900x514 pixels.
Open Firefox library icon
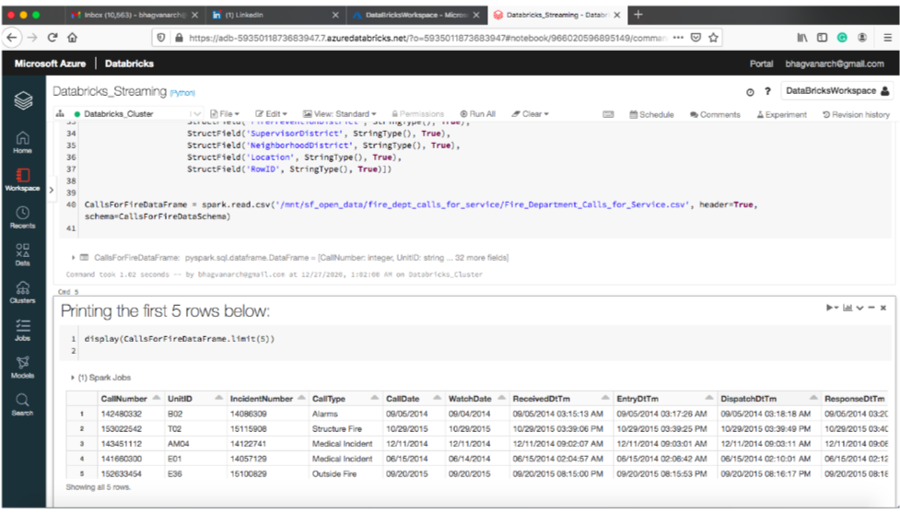pos(801,37)
